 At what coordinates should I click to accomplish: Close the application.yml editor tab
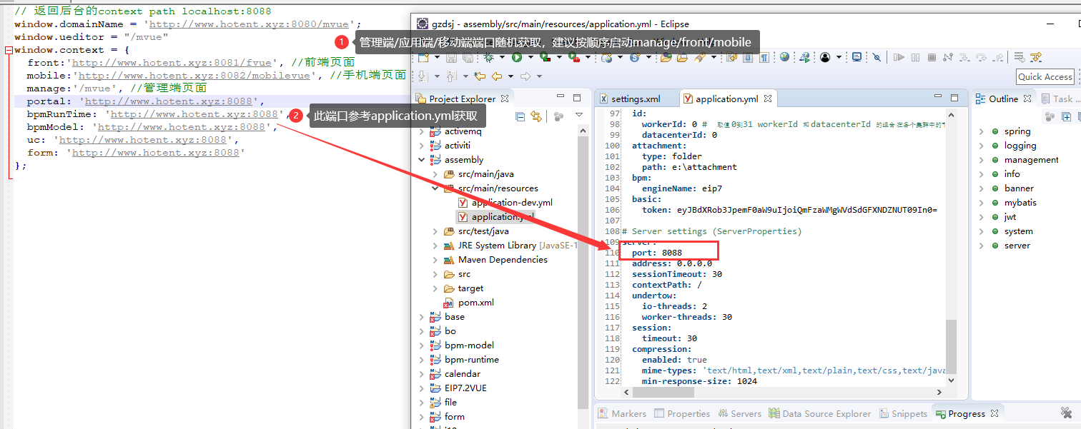tap(768, 99)
